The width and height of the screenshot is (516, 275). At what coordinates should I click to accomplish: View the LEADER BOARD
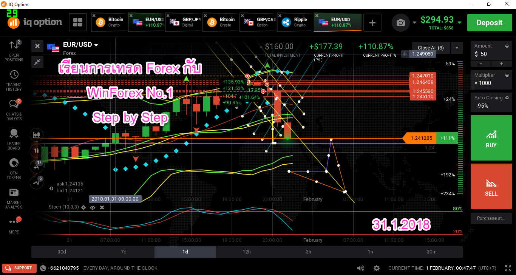(x=14, y=137)
